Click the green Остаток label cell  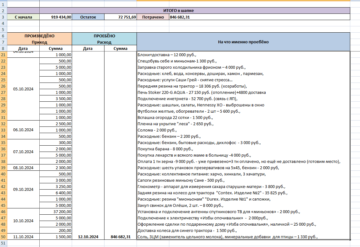[x=88, y=17]
